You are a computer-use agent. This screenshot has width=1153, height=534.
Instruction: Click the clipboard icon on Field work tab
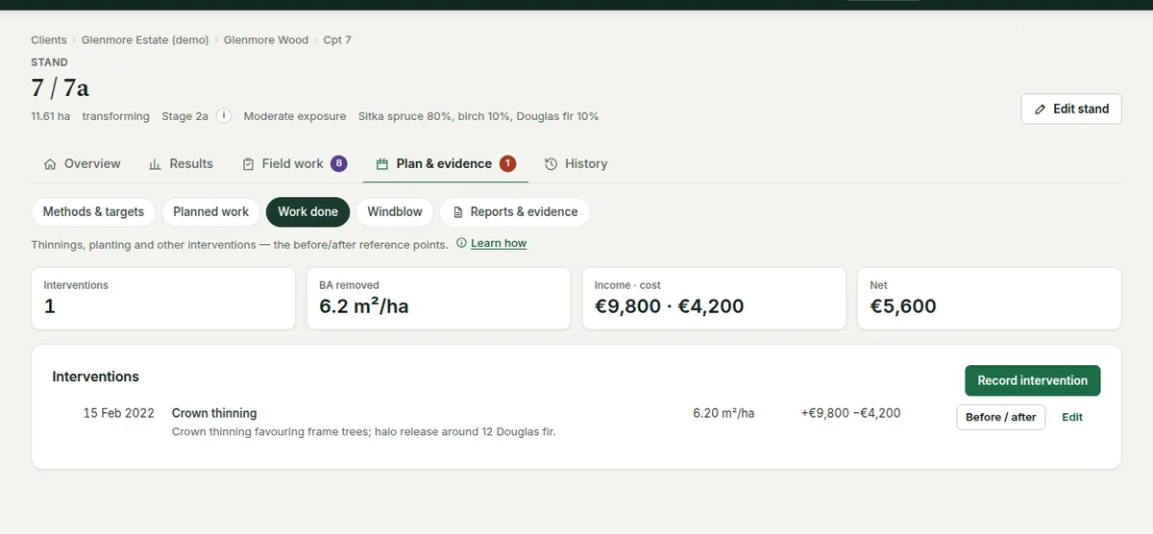point(248,164)
